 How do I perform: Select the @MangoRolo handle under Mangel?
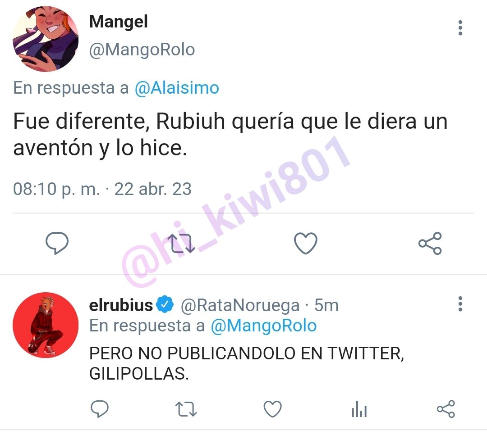pos(142,50)
